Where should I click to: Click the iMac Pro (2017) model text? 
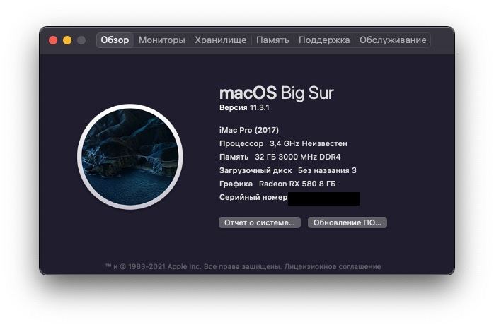pyautogui.click(x=249, y=130)
